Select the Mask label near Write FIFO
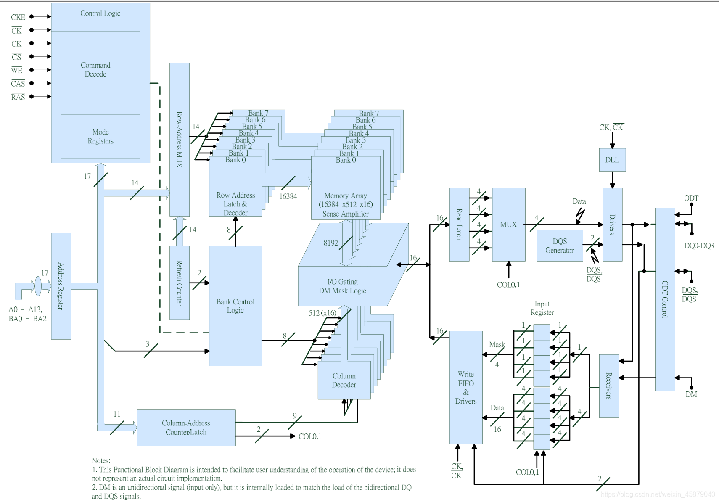This screenshot has height=502, width=719. click(x=497, y=345)
